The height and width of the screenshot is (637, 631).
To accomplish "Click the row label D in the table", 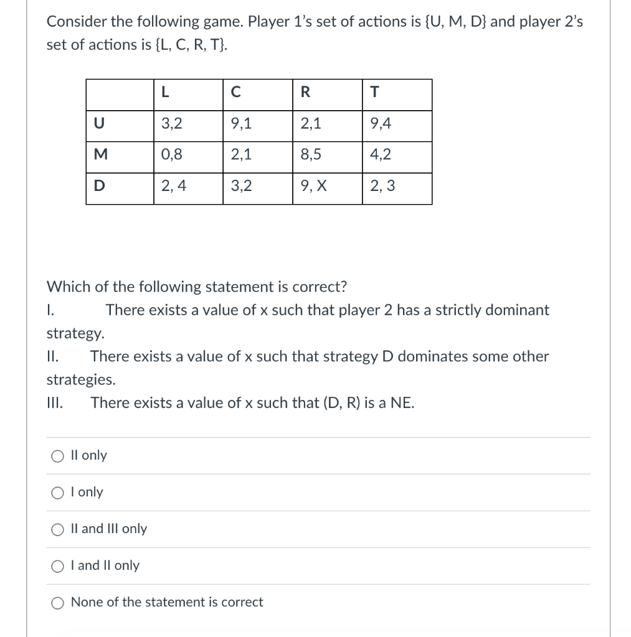I will point(100,187).
